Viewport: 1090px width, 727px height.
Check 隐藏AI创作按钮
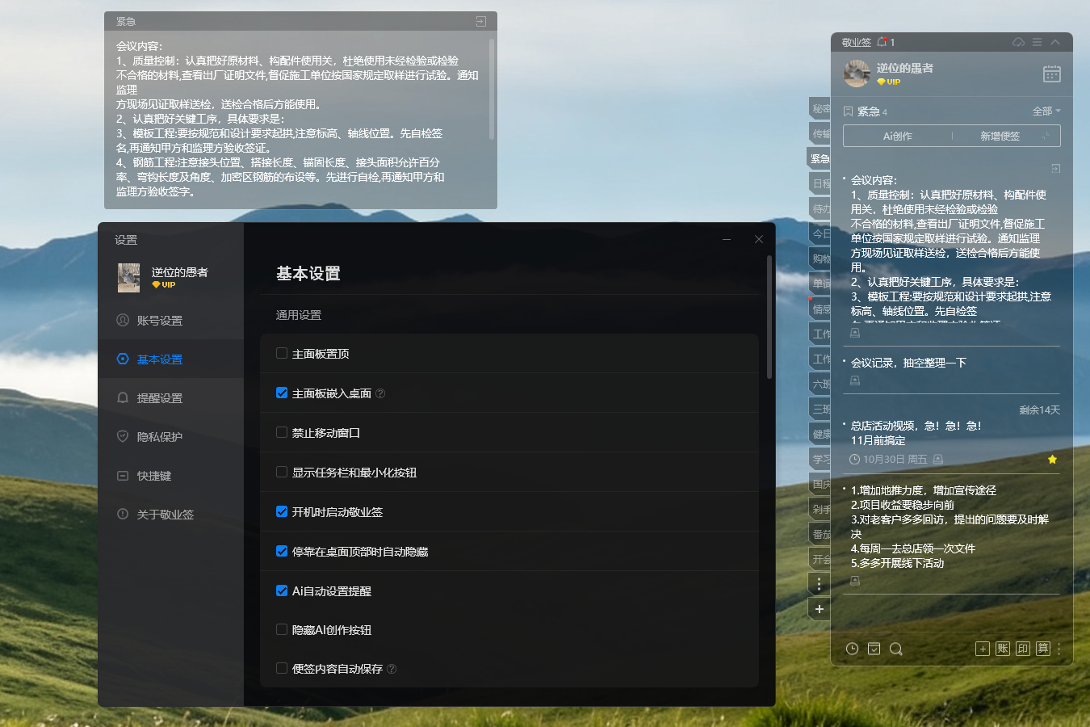point(282,629)
